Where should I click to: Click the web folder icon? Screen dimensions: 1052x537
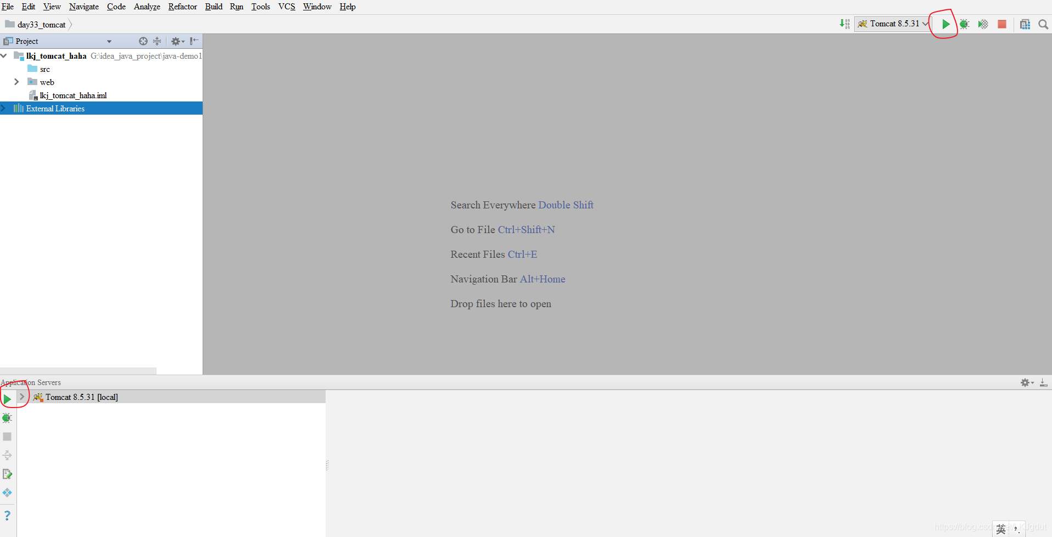point(32,82)
